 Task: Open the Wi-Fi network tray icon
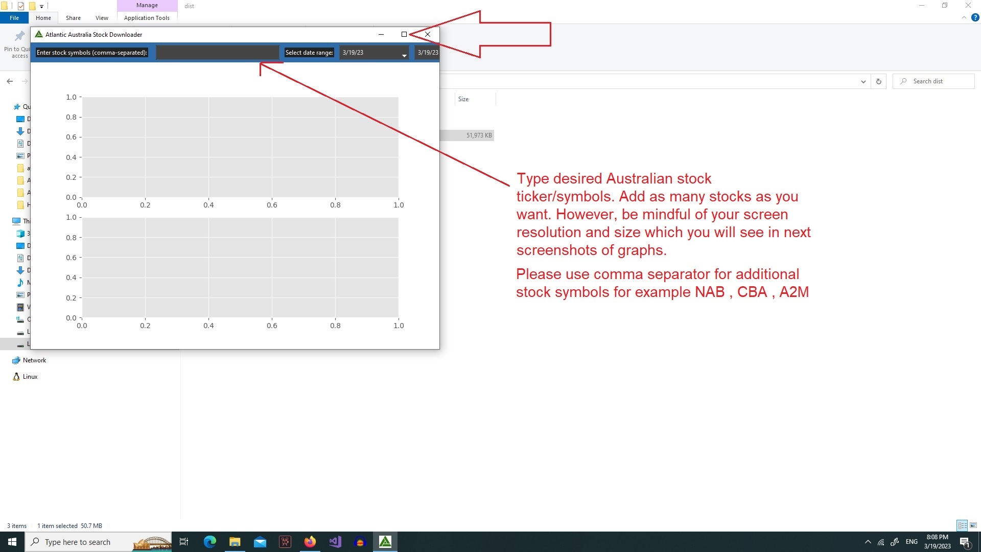pos(881,542)
